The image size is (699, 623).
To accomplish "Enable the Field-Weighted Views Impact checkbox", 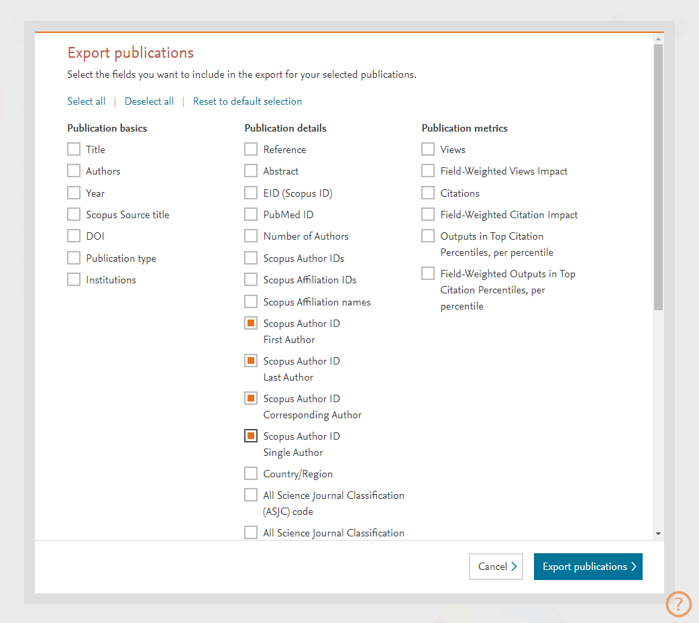I will [x=428, y=171].
